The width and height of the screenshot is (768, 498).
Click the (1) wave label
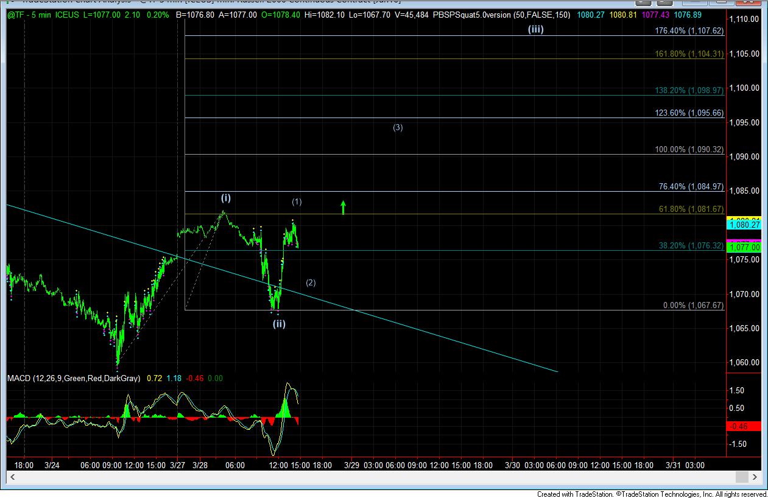[x=297, y=202]
